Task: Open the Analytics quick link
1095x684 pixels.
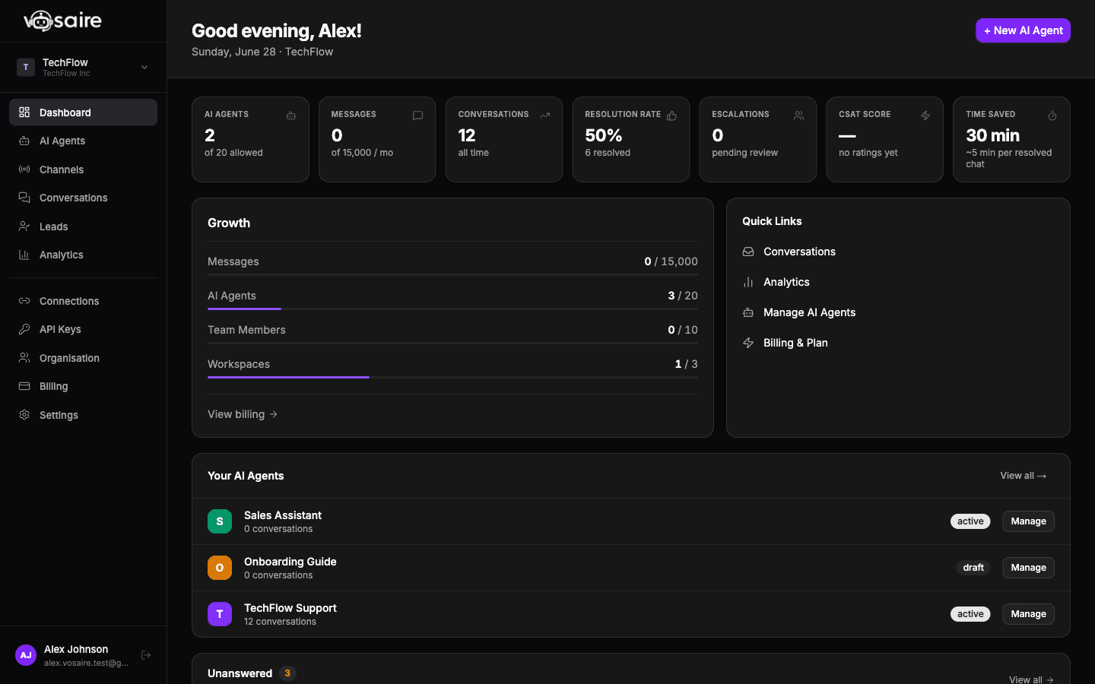Action: click(x=786, y=282)
